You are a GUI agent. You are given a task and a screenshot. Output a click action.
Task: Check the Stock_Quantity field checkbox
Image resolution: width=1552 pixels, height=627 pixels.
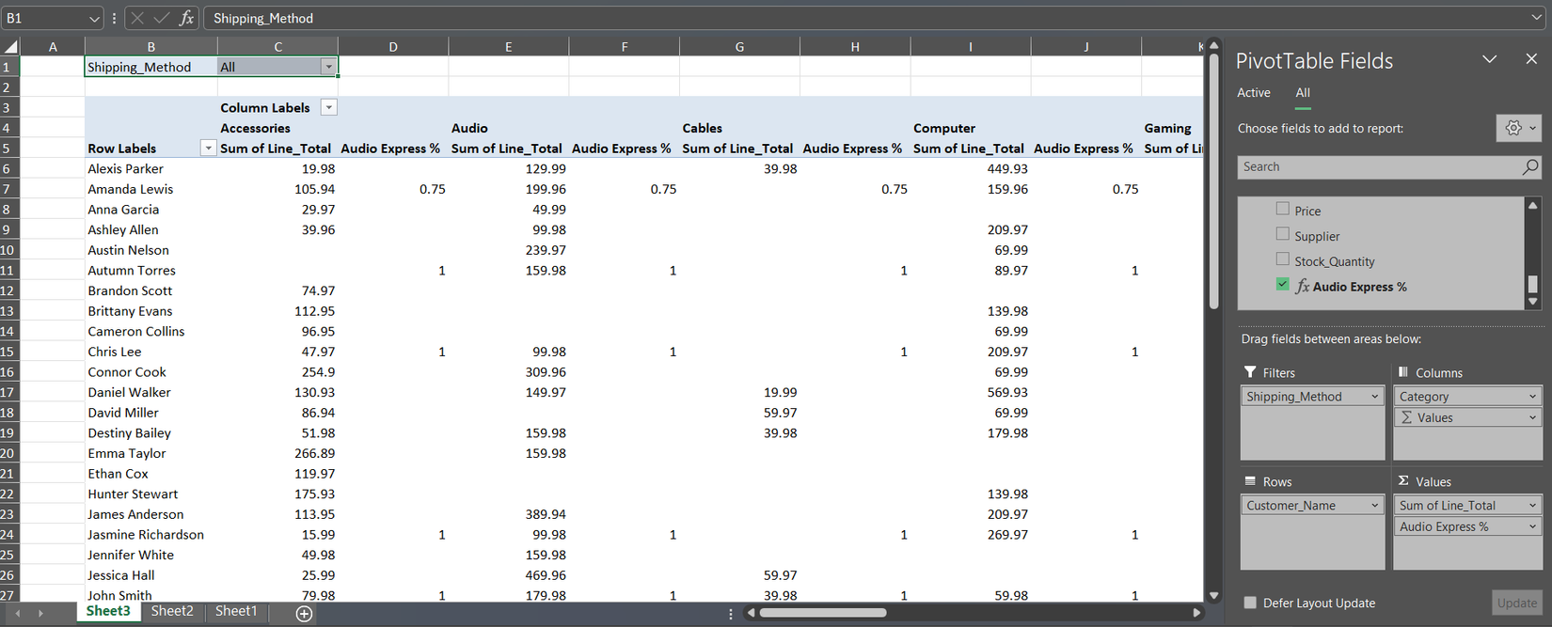1283,259
